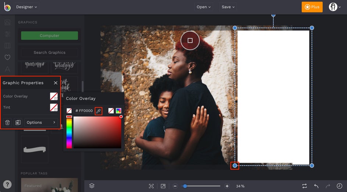
Task: Choose the transparent color preset icon
Action: 111,111
